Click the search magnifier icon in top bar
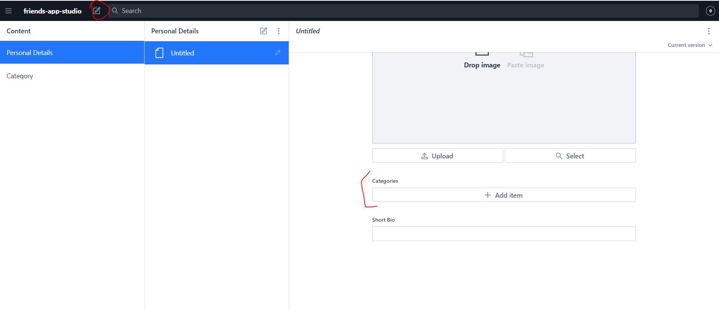The height and width of the screenshot is (310, 719). [115, 11]
